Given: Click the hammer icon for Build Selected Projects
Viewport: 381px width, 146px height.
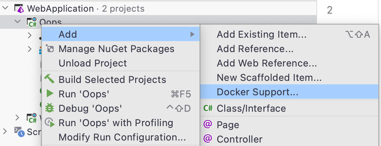Looking at the screenshot, I should coord(49,79).
